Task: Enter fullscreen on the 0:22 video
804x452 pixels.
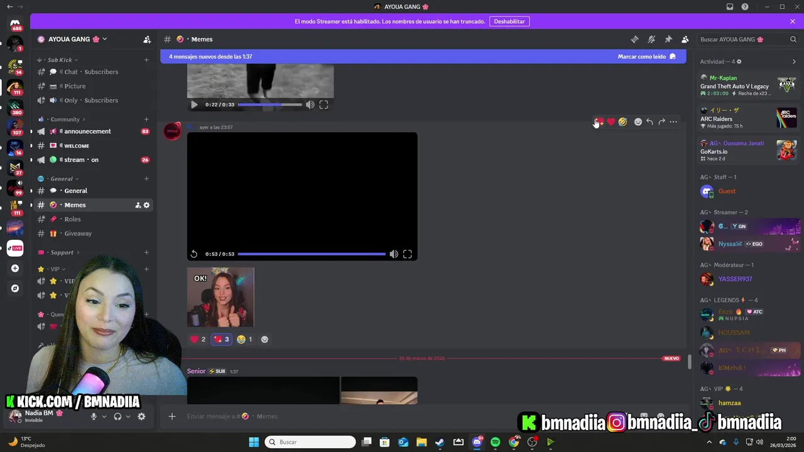Action: pos(323,105)
